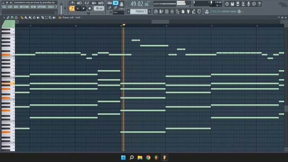This screenshot has width=288, height=162.
Task: Toggle loop recording
Action: point(101,3)
